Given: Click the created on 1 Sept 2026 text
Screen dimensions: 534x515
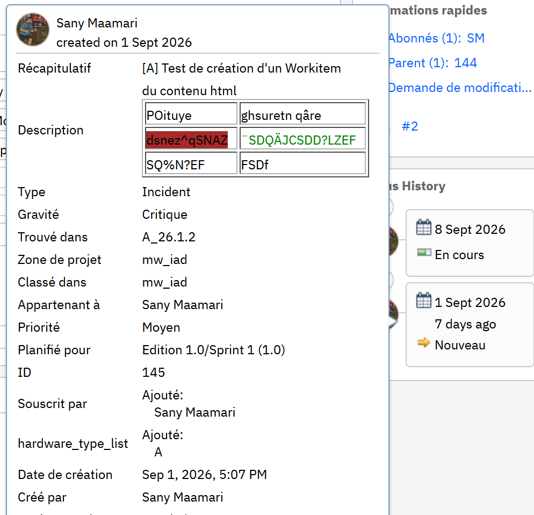Looking at the screenshot, I should click(124, 42).
